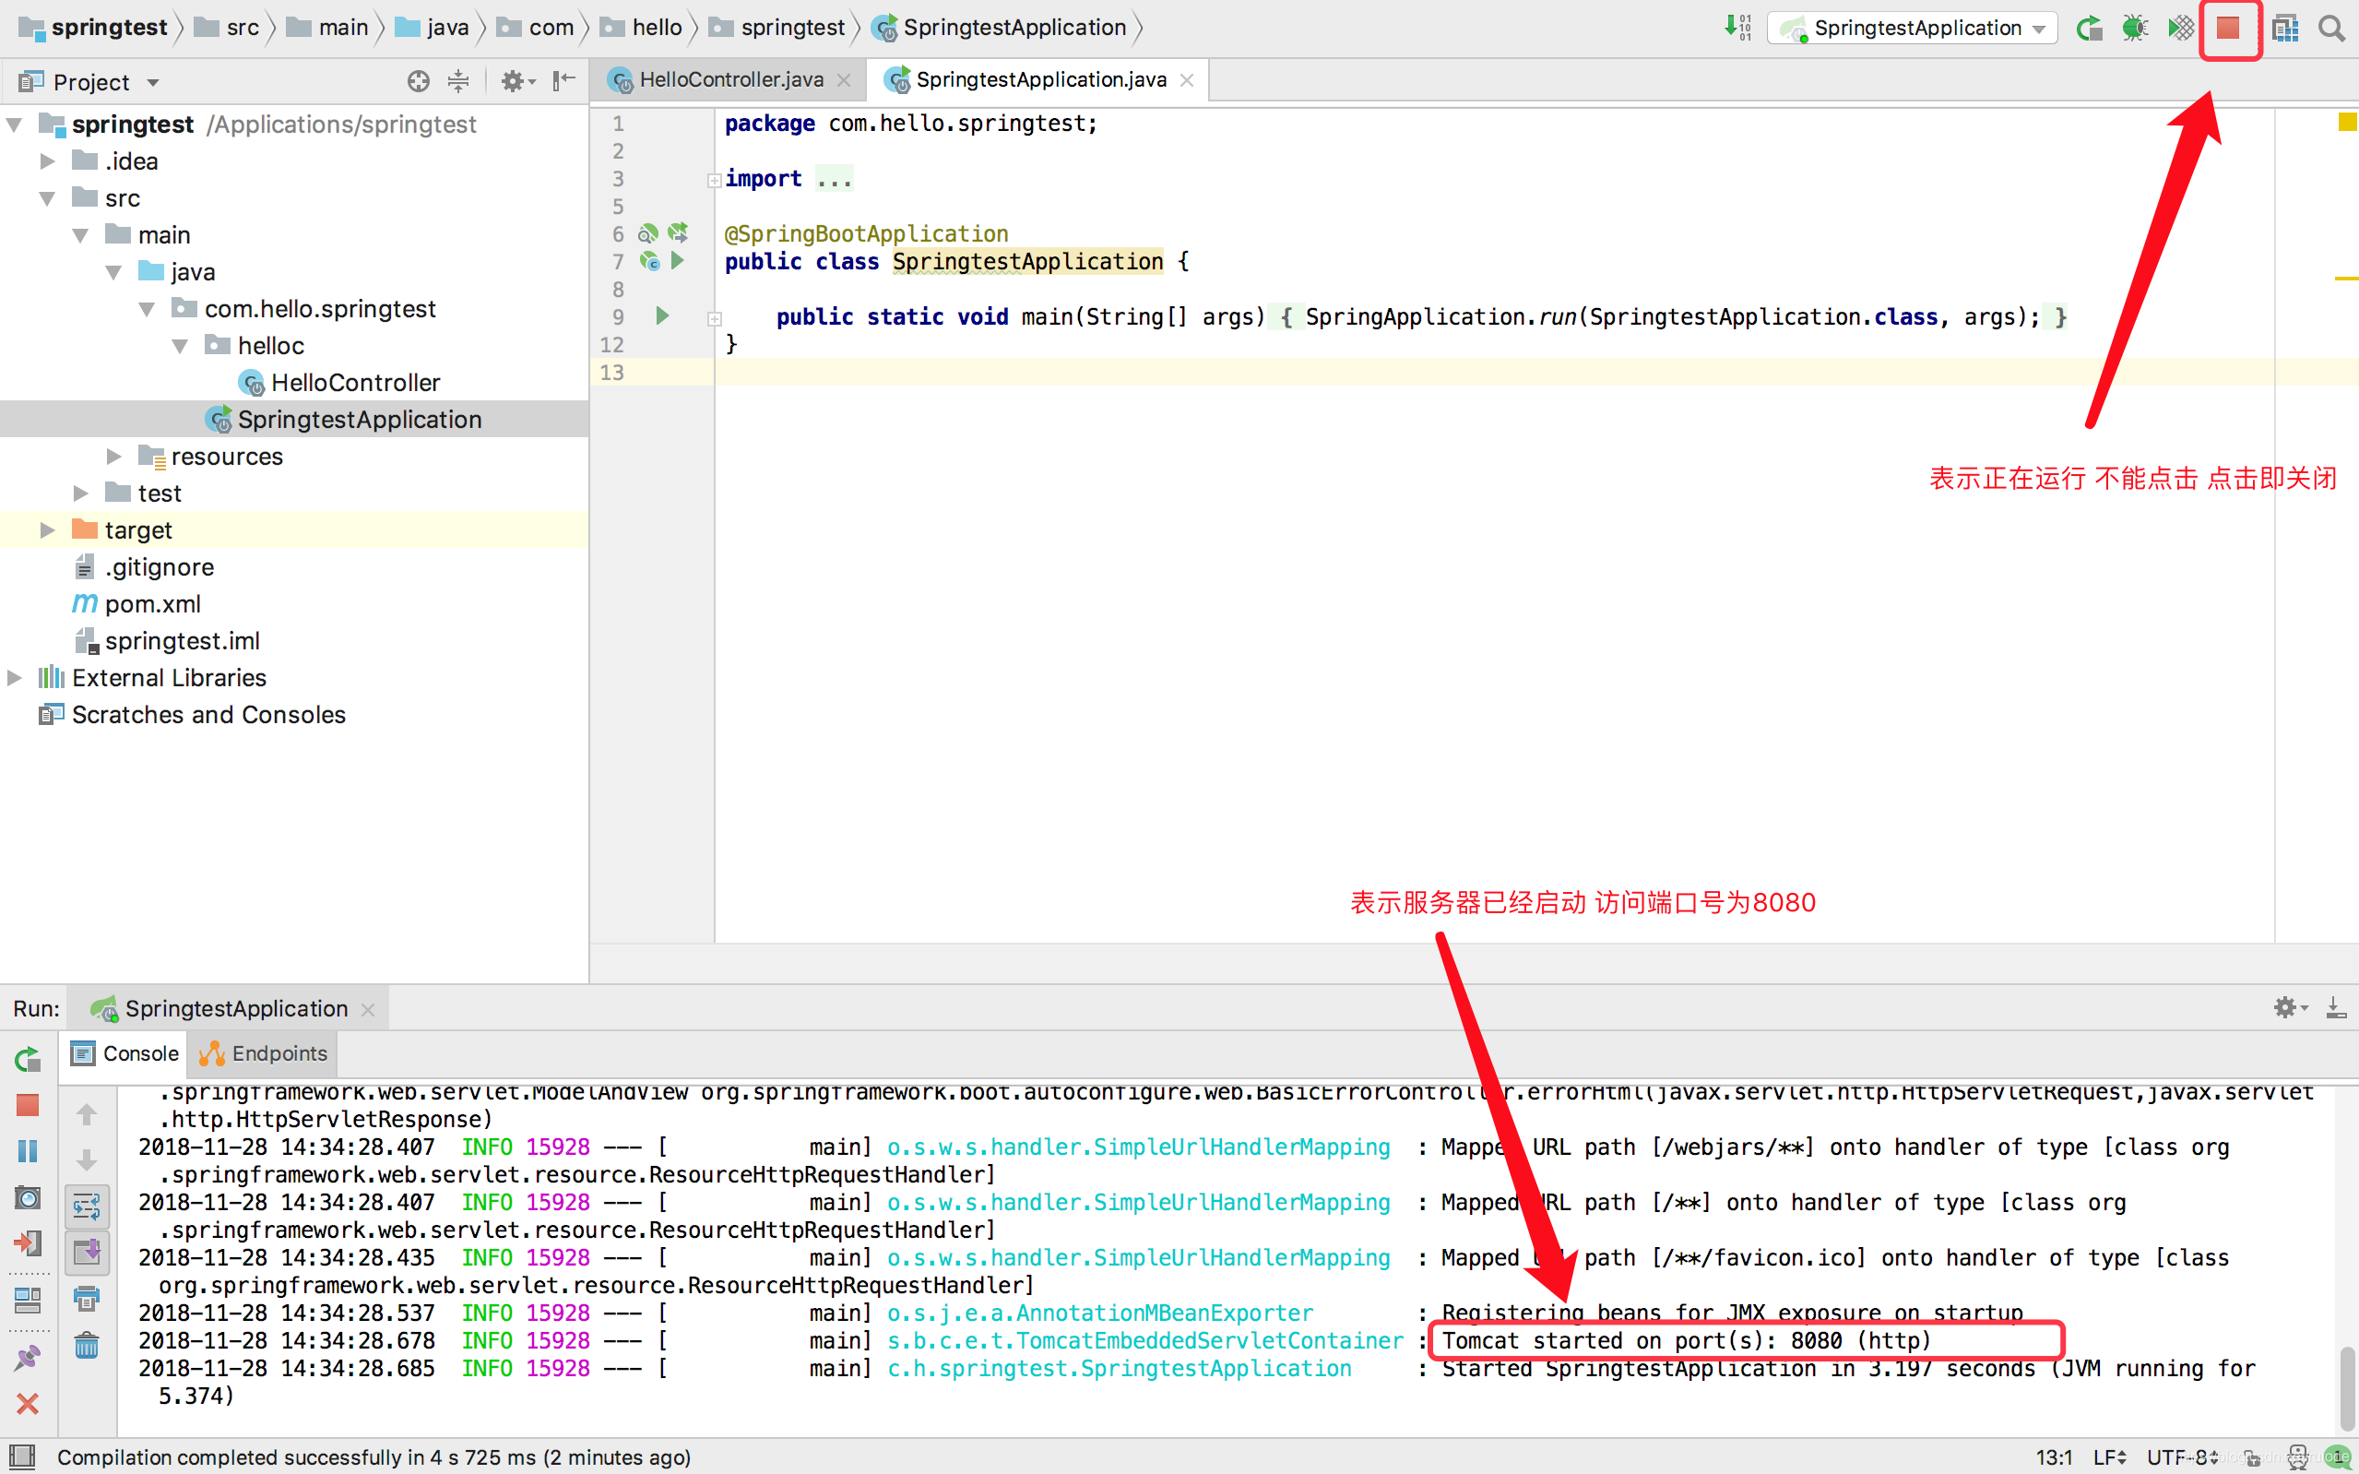Collapse the main folder
Image resolution: width=2359 pixels, height=1474 pixels.
pos(81,236)
